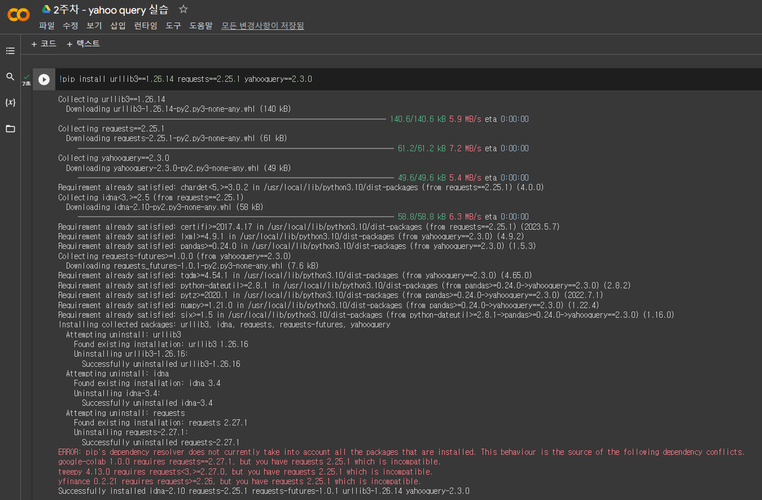Click the line 'Collecting urllib3==1.26.14'
Image resolution: width=762 pixels, height=500 pixels.
coord(112,99)
